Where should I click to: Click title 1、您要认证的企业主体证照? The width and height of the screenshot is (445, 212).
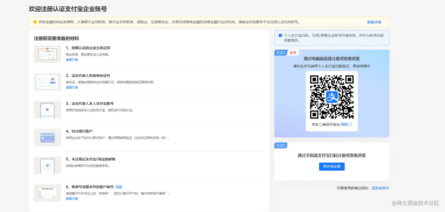click(x=88, y=48)
